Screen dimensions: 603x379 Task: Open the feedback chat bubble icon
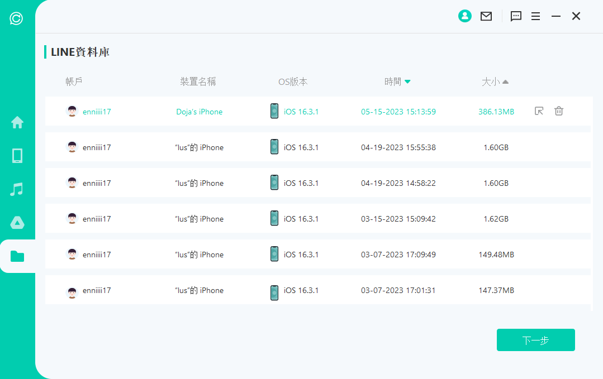click(516, 16)
